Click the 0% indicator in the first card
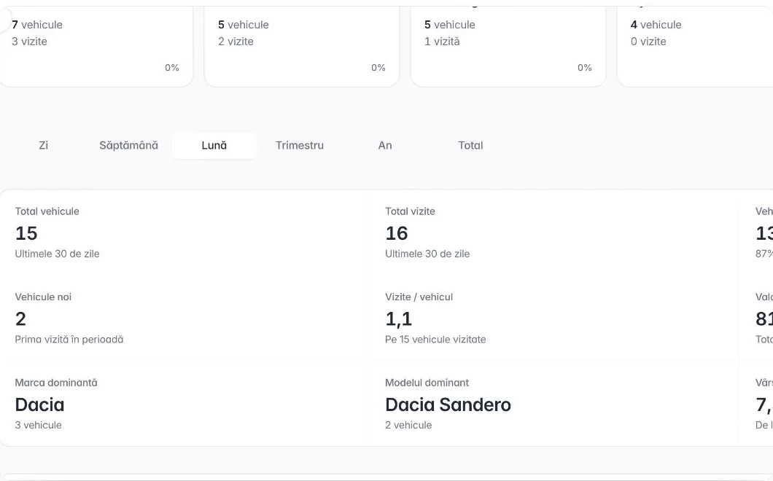Screen dimensions: 773x481 click(x=172, y=68)
